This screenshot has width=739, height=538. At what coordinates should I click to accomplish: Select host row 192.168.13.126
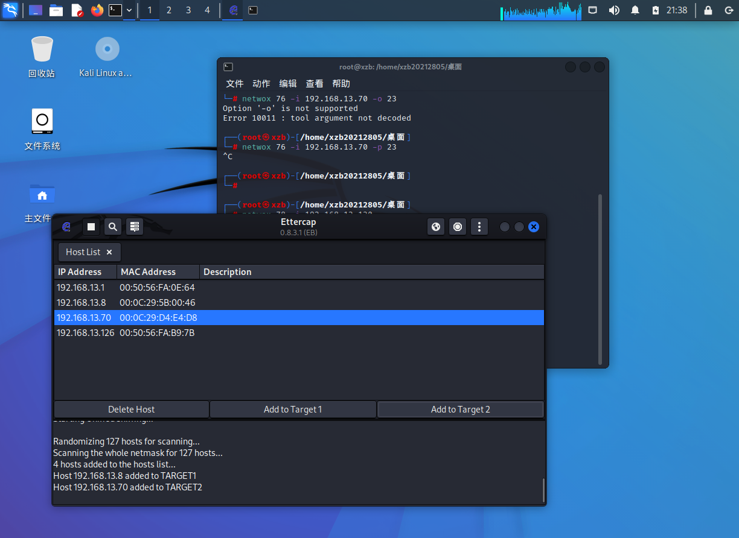click(299, 333)
